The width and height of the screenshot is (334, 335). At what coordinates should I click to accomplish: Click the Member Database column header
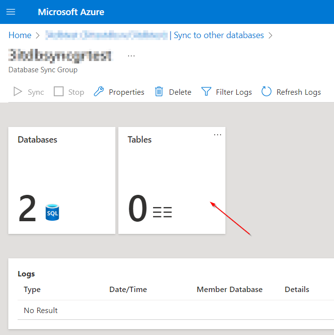(x=229, y=290)
